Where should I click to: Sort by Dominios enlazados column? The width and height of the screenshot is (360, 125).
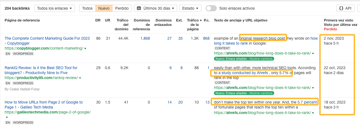pyautogui.click(x=163, y=22)
